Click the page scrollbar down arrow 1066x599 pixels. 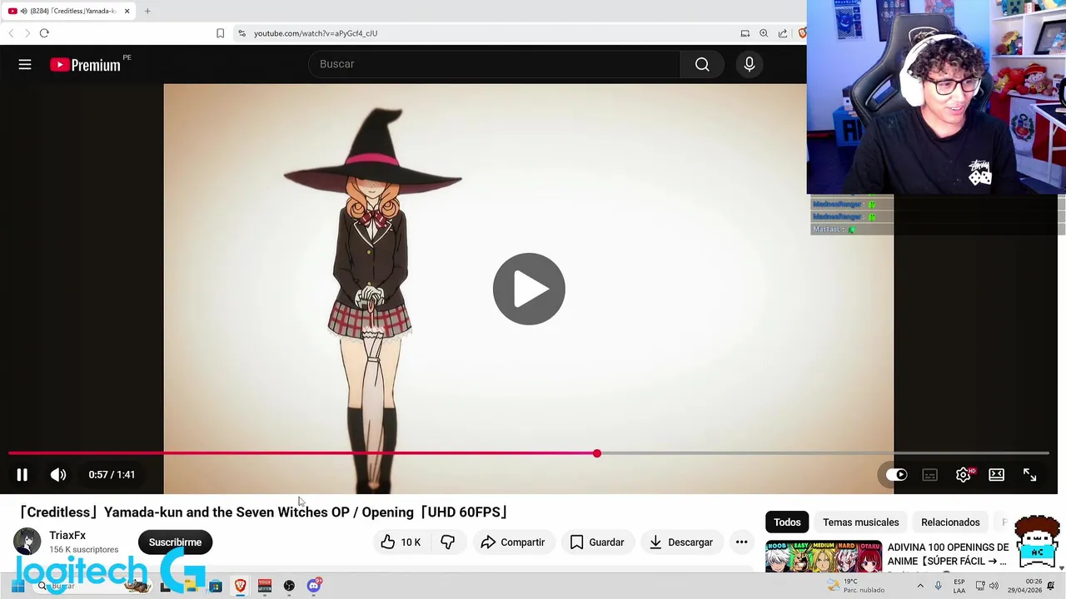[x=1062, y=568]
